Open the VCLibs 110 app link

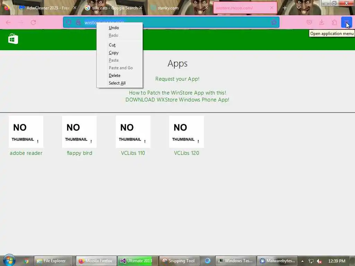[133, 153]
